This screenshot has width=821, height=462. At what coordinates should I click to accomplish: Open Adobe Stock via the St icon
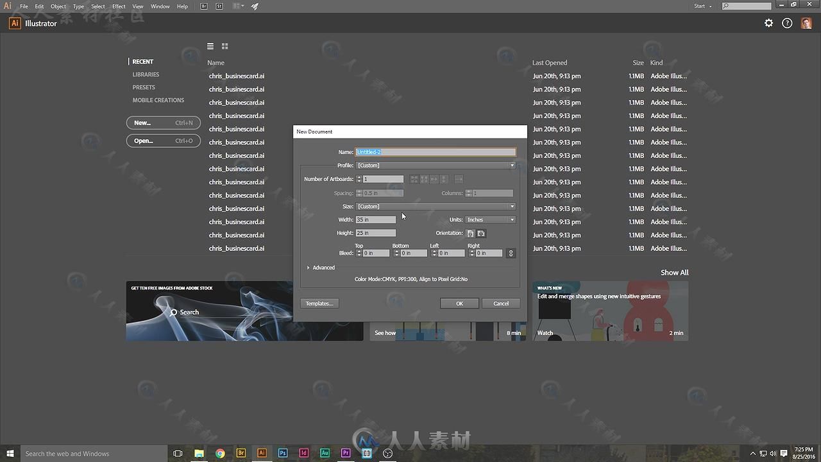[219, 6]
